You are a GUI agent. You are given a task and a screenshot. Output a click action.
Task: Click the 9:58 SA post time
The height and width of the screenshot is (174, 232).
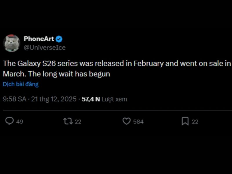click(14, 99)
